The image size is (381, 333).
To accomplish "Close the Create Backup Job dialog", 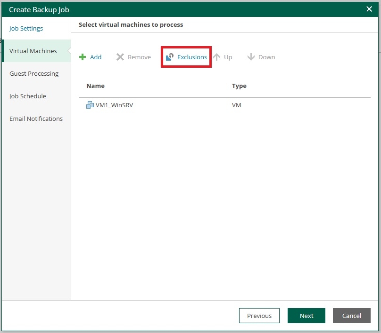I will [369, 9].
